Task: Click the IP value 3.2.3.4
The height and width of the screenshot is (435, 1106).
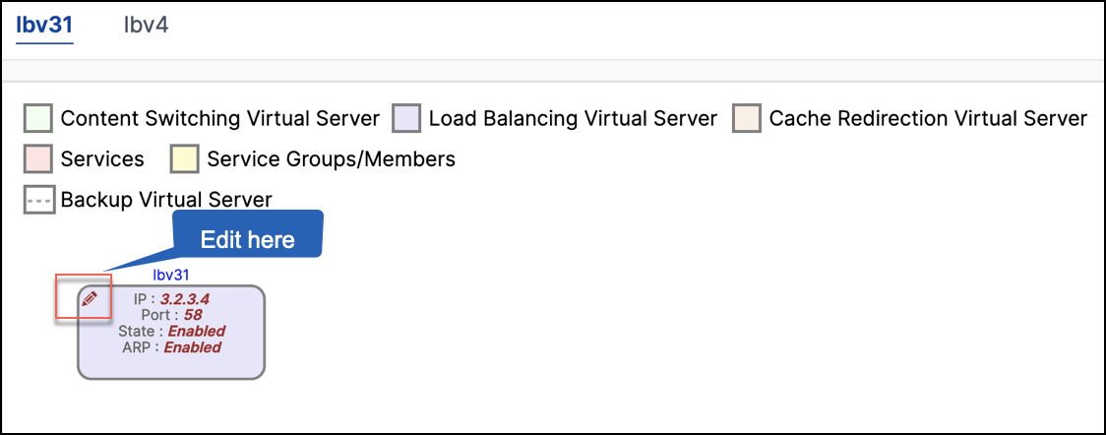Action: click(x=185, y=299)
